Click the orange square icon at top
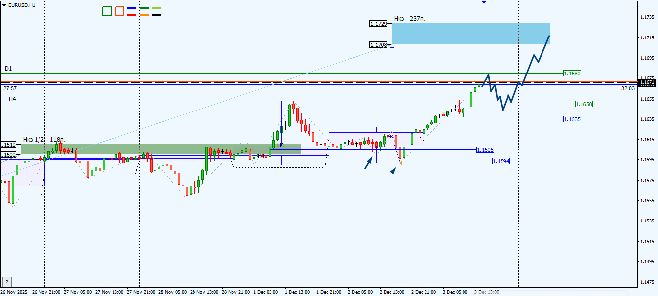This screenshot has height=296, width=658. point(119,11)
